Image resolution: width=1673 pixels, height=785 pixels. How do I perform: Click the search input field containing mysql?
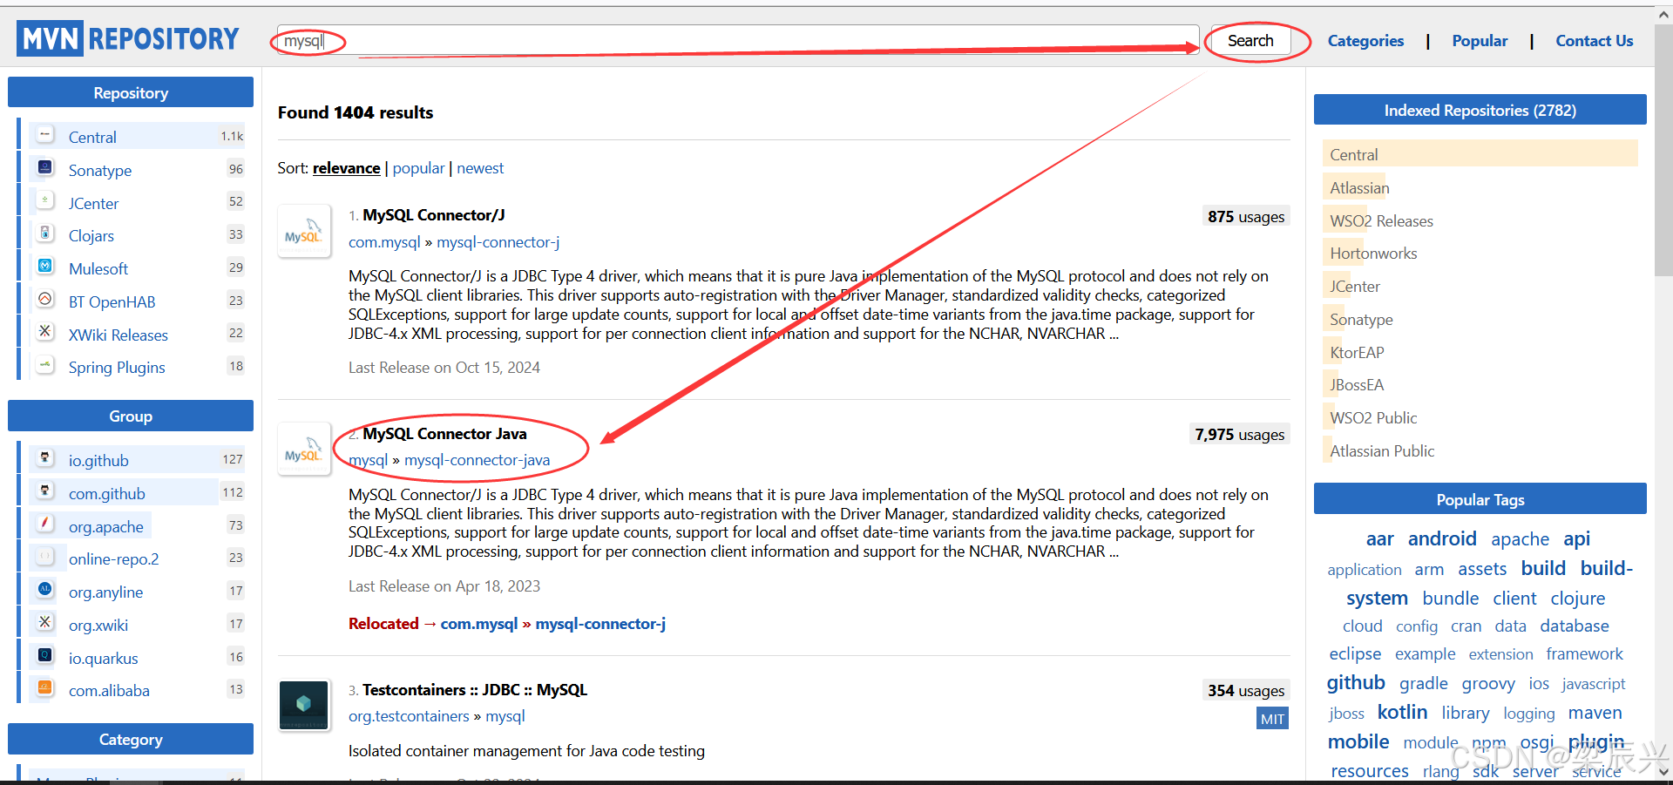point(738,41)
